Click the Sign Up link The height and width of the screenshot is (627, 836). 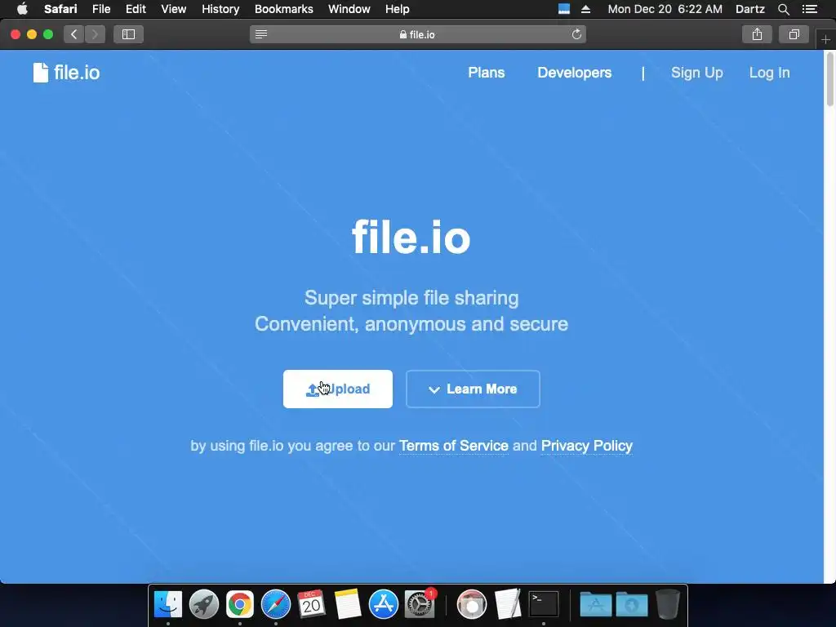(697, 73)
